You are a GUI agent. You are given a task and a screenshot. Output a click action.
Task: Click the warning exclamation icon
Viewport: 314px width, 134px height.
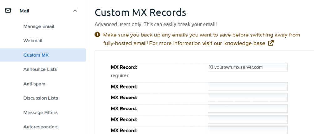pos(97,35)
